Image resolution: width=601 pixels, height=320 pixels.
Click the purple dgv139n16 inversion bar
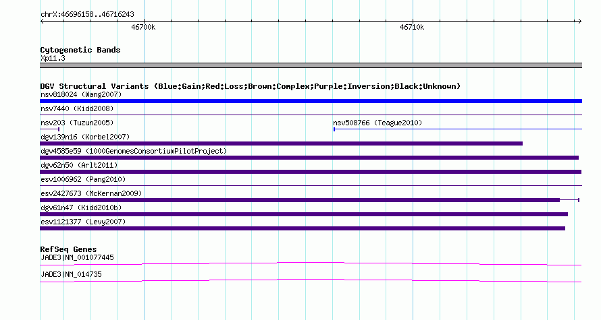point(282,143)
